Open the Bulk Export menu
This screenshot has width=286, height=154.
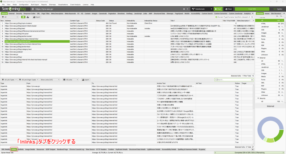coord(35,5)
